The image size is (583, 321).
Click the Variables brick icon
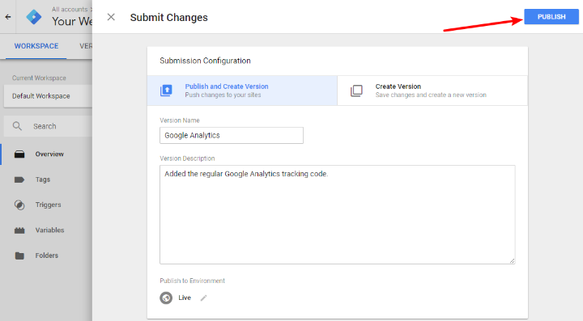pyautogui.click(x=19, y=230)
